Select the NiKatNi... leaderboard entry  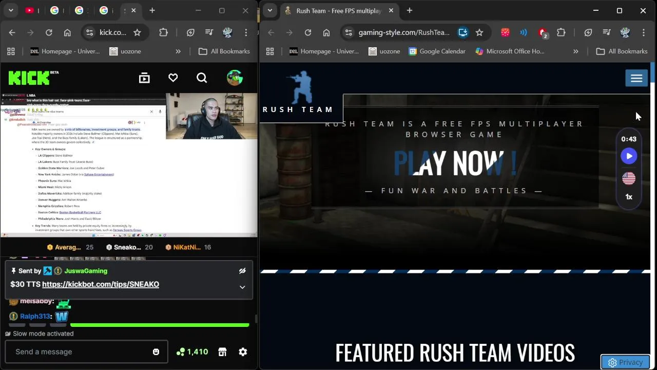click(x=188, y=247)
